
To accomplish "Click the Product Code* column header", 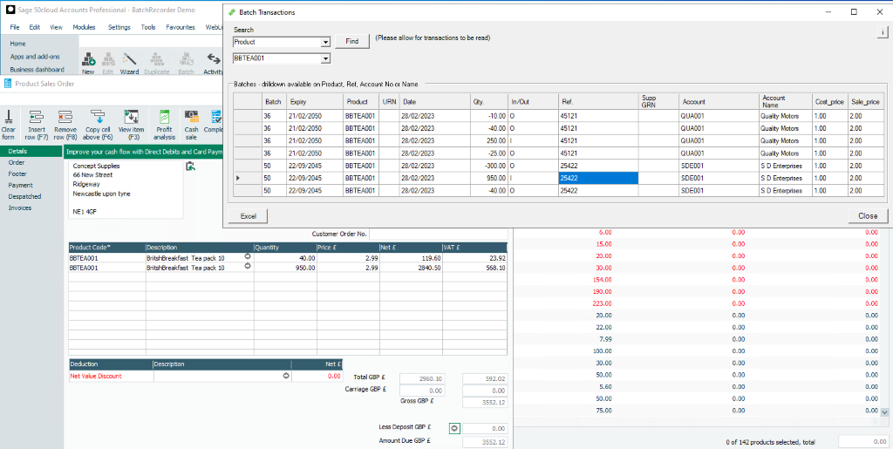I will 107,248.
